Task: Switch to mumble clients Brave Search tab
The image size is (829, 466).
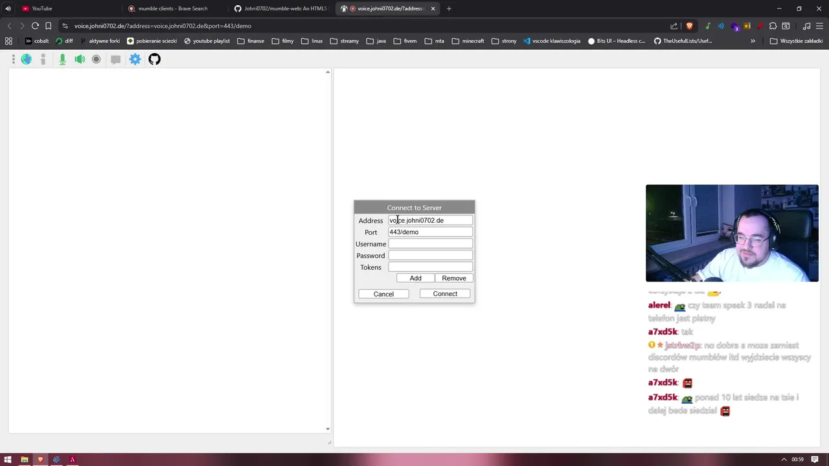Action: point(173,8)
